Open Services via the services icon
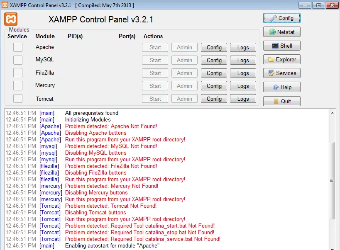Image resolution: width=340 pixels, height=250 pixels. coord(281,73)
